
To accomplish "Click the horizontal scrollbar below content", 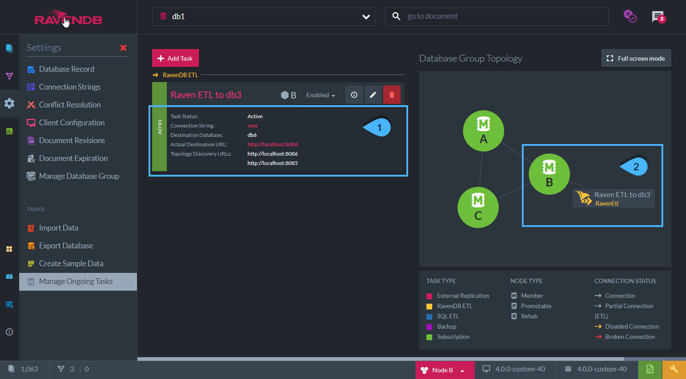I will click(x=380, y=359).
